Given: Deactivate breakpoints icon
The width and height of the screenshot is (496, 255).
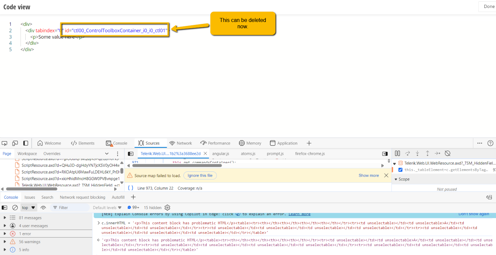Looking at the screenshot, I should point(448,153).
